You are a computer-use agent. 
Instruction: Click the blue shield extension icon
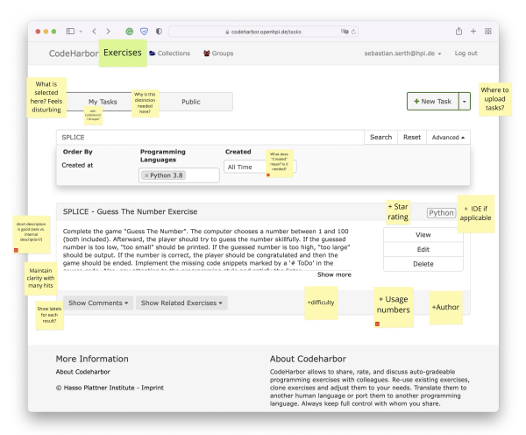click(144, 32)
